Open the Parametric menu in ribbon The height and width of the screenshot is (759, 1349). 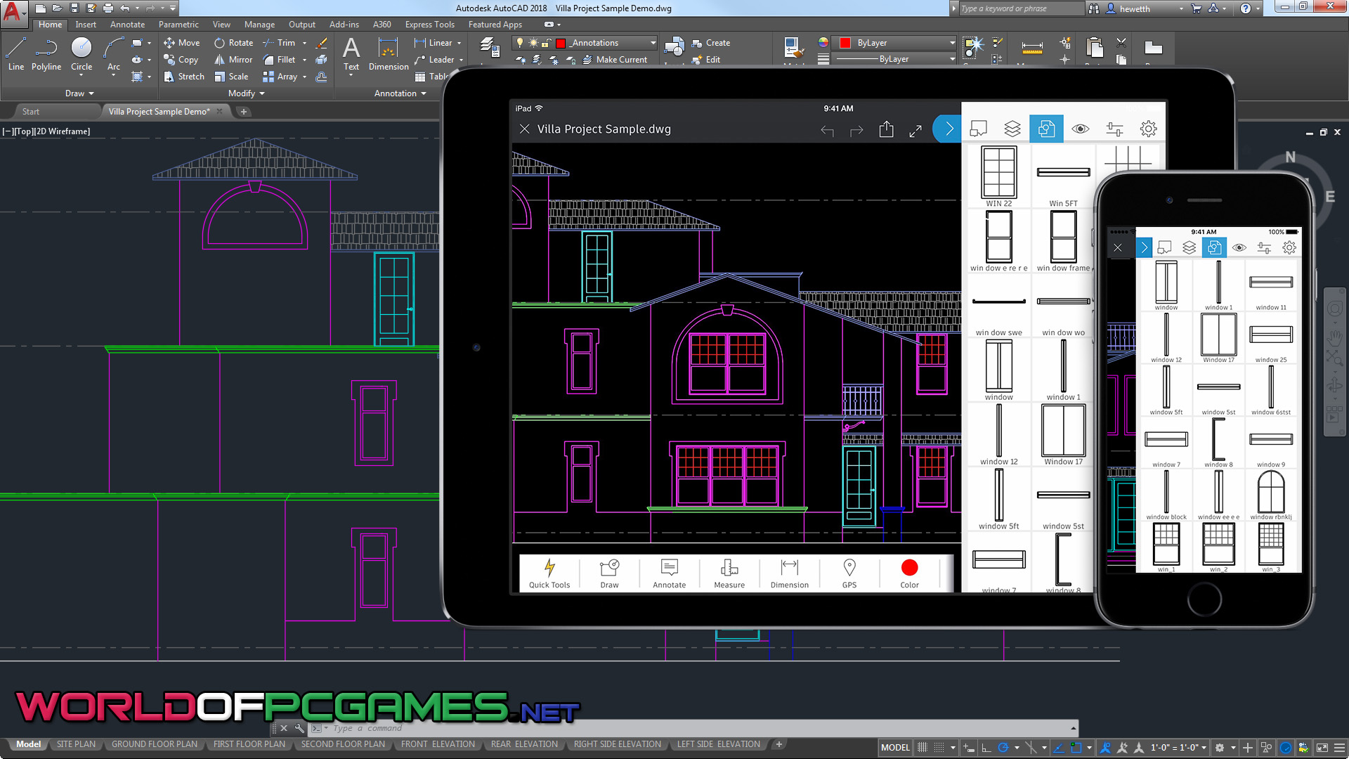[x=179, y=25]
